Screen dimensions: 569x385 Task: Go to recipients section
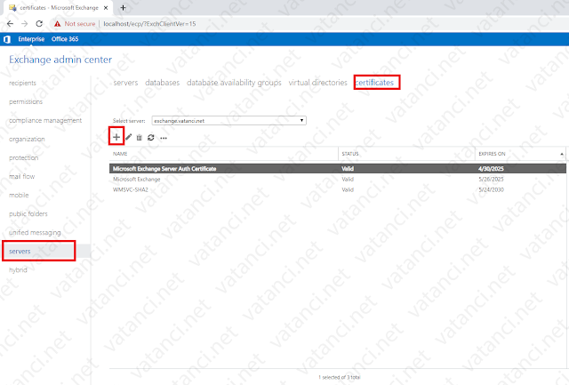(x=22, y=83)
